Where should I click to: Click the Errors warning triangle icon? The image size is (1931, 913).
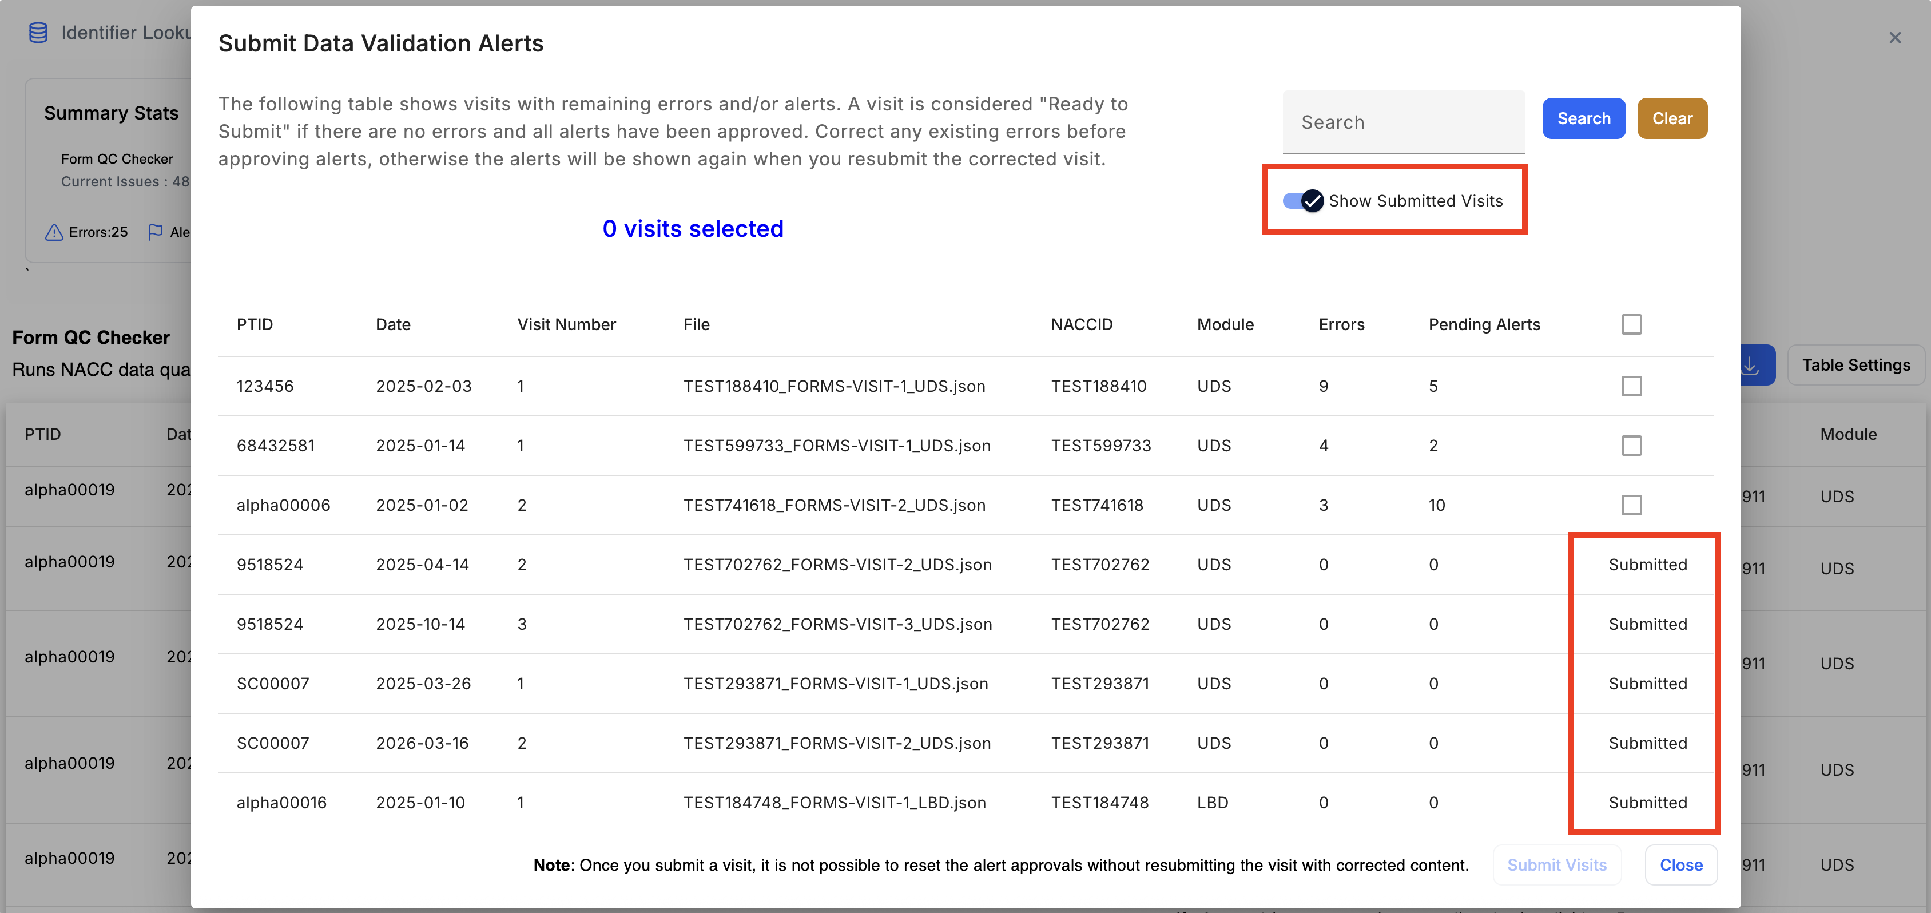54,232
